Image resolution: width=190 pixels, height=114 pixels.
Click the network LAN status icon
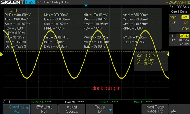(174, 111)
